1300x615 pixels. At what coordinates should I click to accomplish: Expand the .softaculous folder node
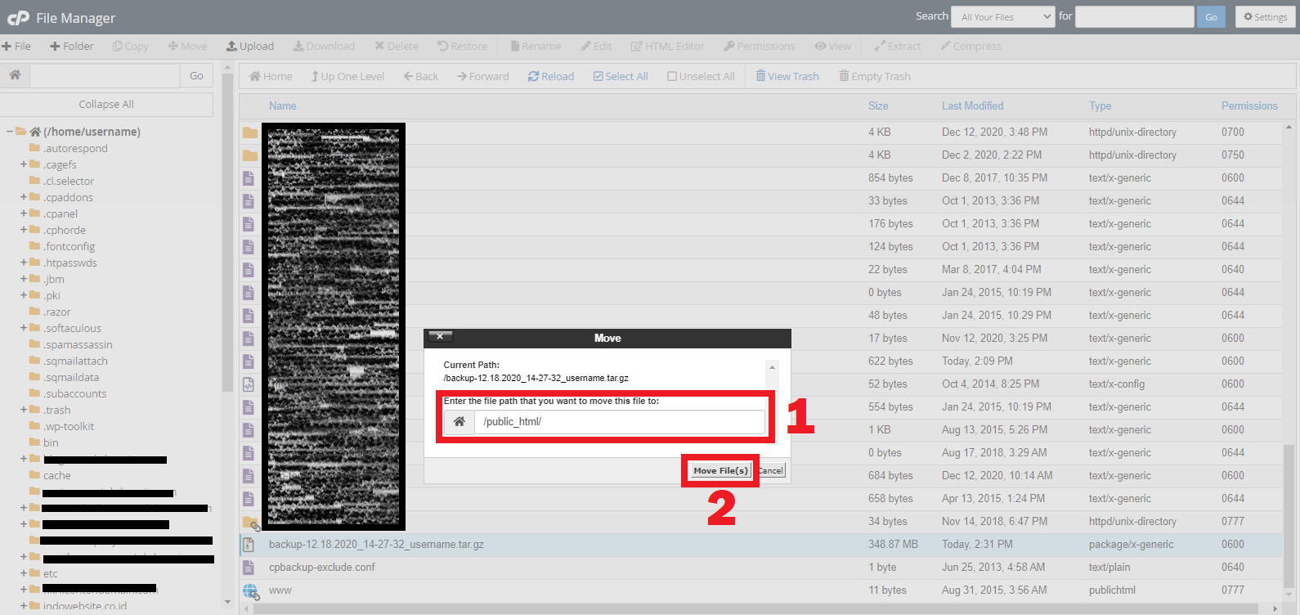tap(24, 328)
